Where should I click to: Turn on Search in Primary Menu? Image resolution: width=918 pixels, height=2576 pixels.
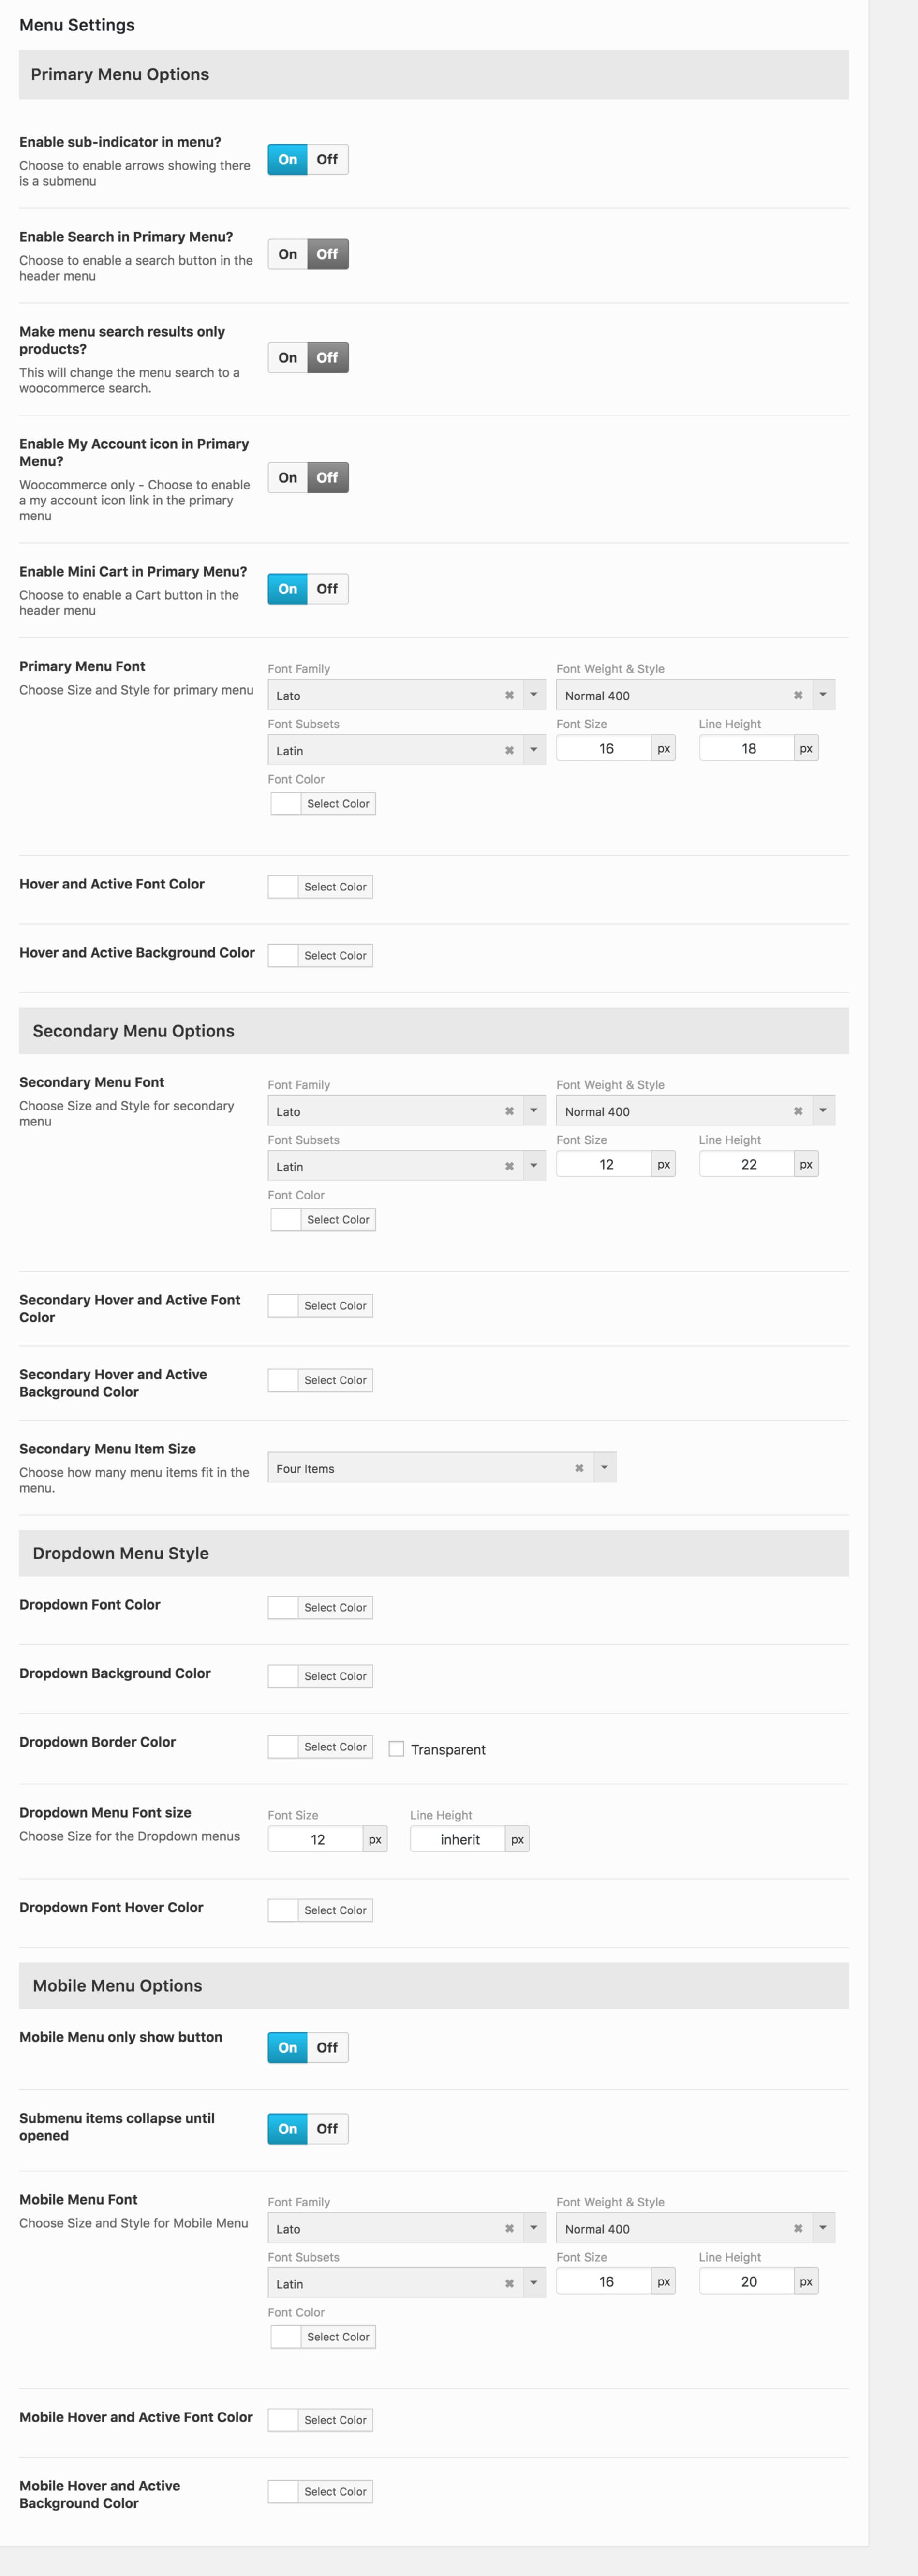pos(288,254)
